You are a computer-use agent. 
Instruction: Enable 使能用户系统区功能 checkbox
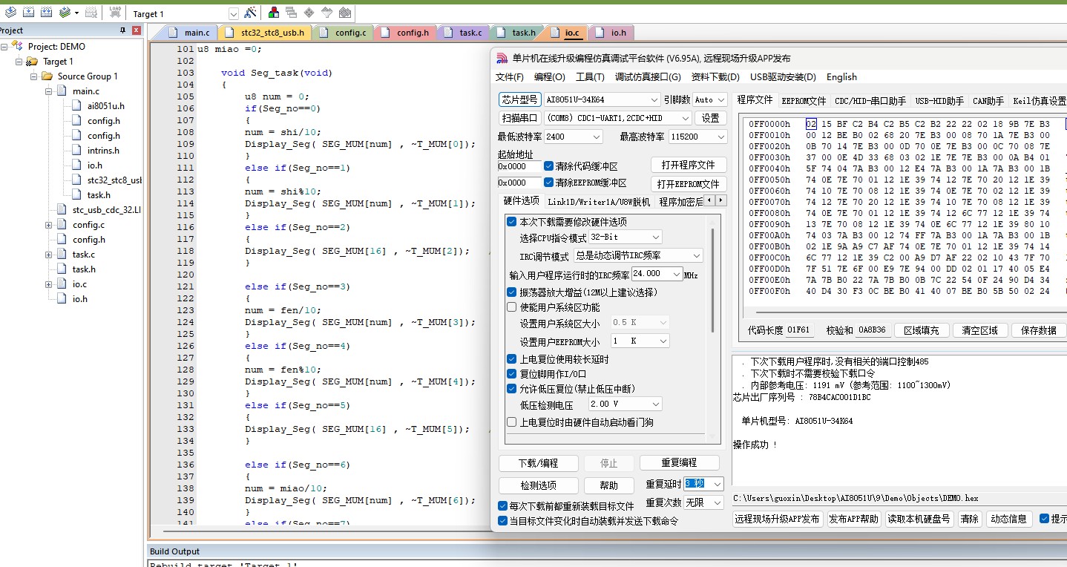pyautogui.click(x=511, y=307)
